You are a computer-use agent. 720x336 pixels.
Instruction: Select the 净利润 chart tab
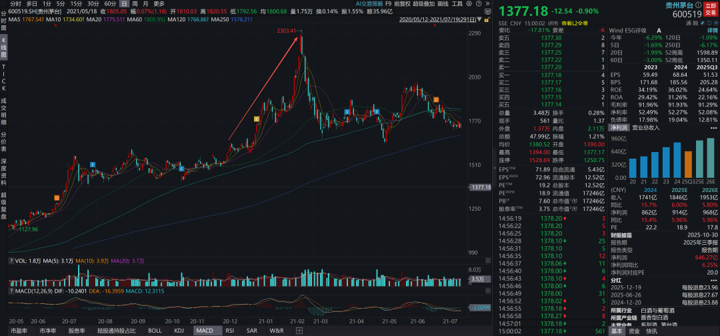click(x=619, y=127)
